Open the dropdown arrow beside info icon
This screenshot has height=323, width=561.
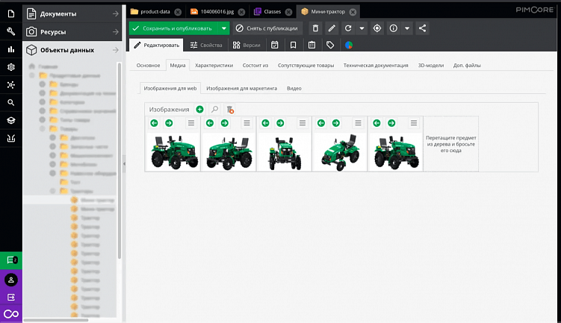tap(407, 28)
